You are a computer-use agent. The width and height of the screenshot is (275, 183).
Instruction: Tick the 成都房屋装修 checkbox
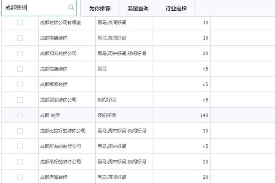(x=20, y=177)
